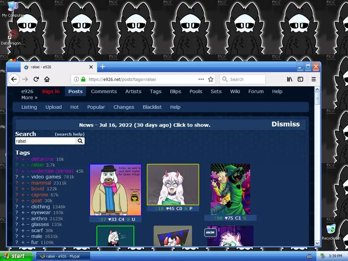This screenshot has height=261, width=348.
Task: Open the page actions three-dots menu
Action: pyautogui.click(x=201, y=79)
